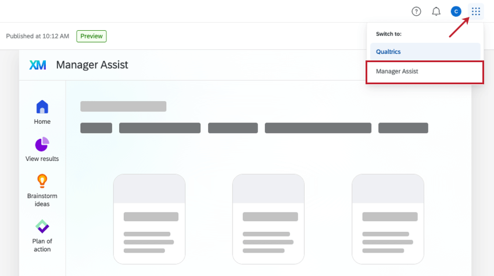Click the Manager Assist page title
494x276 pixels.
click(92, 65)
